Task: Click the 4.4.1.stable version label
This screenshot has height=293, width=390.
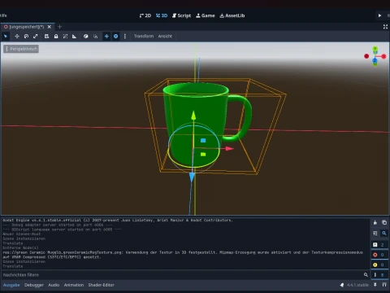Action: tap(357, 285)
